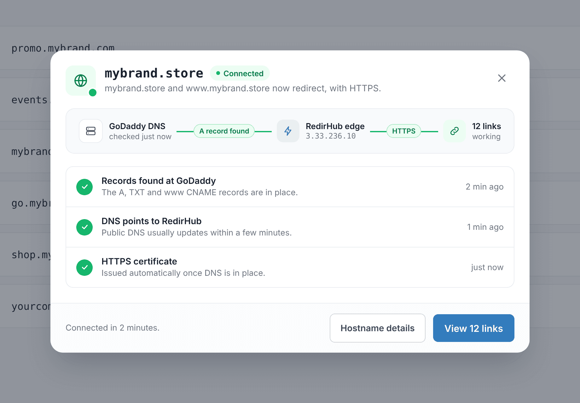580x403 pixels.
Task: Click the redirect confirmation subtitle under mybrand.store
Action: (x=243, y=88)
